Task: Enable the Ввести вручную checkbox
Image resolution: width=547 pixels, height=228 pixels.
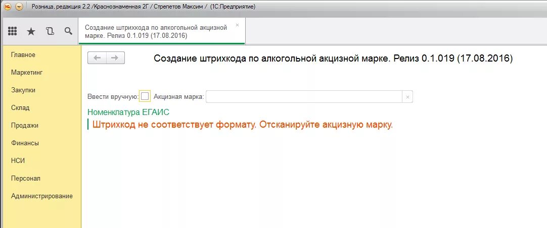Action: click(x=145, y=96)
